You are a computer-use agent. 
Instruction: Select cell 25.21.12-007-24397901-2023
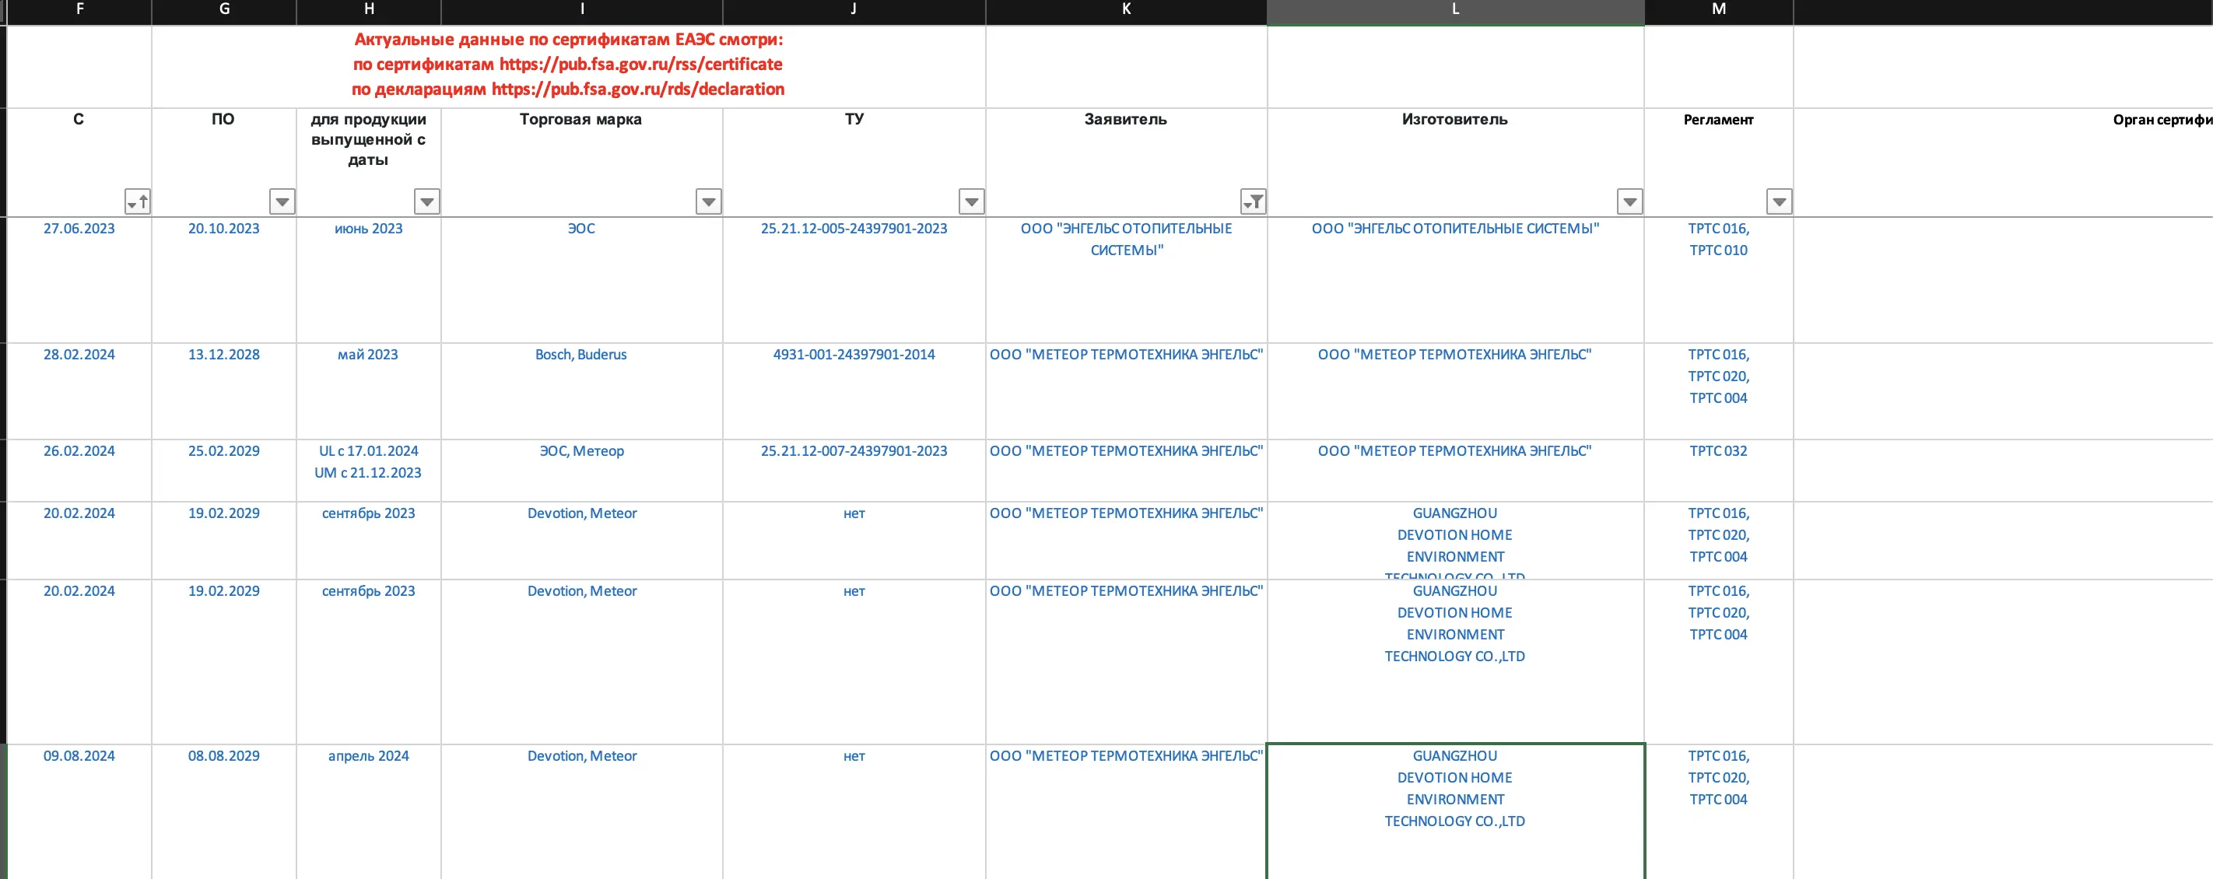pos(854,471)
